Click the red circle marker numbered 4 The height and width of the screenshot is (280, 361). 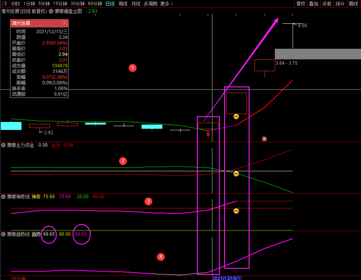161,257
